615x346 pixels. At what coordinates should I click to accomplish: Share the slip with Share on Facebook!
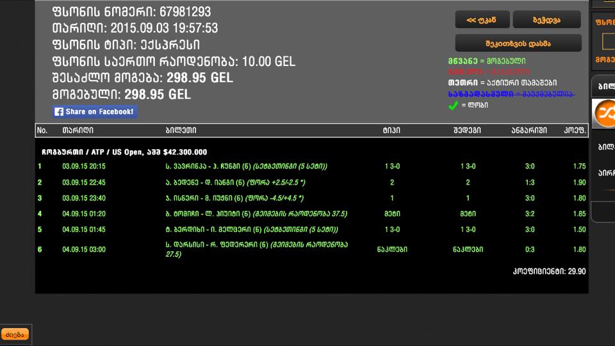(95, 111)
